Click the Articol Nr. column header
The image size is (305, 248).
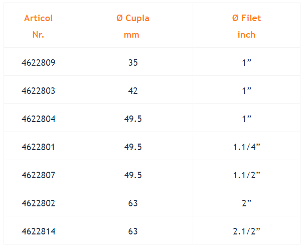[38, 26]
